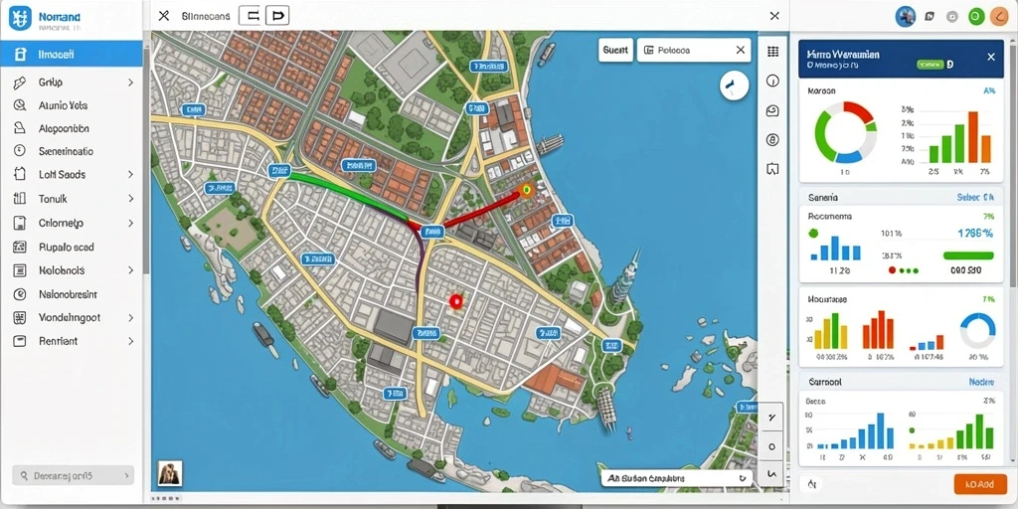Open the grid view icon beside map

click(772, 52)
